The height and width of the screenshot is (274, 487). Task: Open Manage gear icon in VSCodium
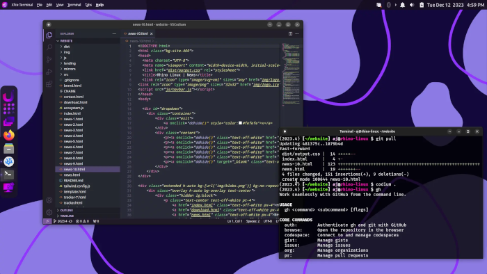pyautogui.click(x=49, y=213)
